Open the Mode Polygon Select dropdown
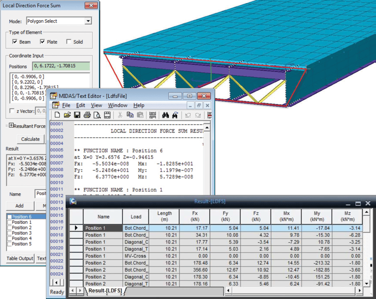376x299 pixels. point(88,21)
